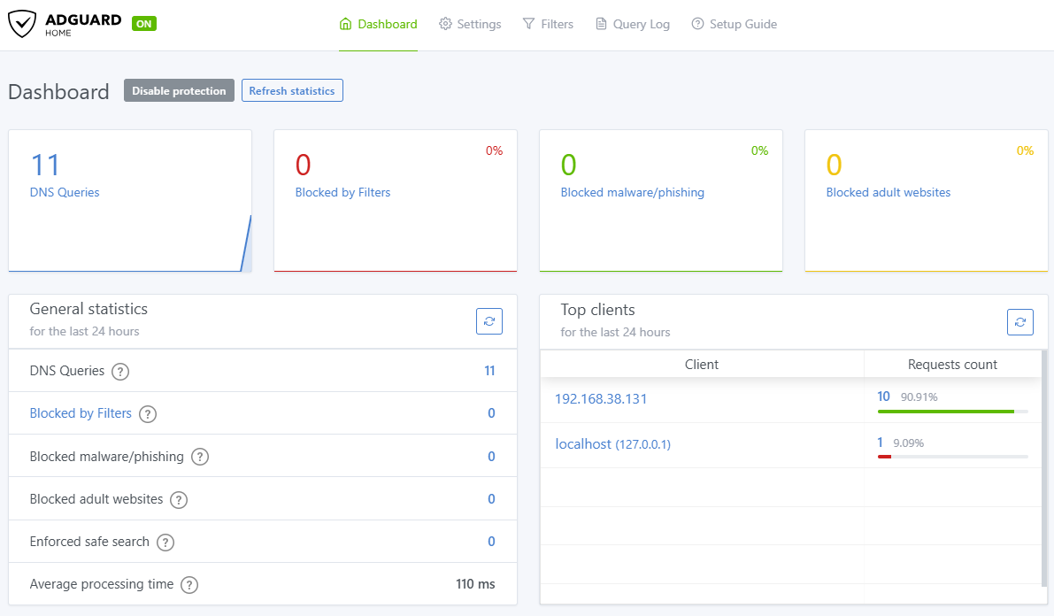The height and width of the screenshot is (616, 1054).
Task: Click the green 90.91% request progress bar
Action: coord(946,411)
